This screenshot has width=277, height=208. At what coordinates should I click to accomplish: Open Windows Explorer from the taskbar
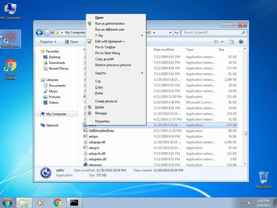tap(24, 203)
